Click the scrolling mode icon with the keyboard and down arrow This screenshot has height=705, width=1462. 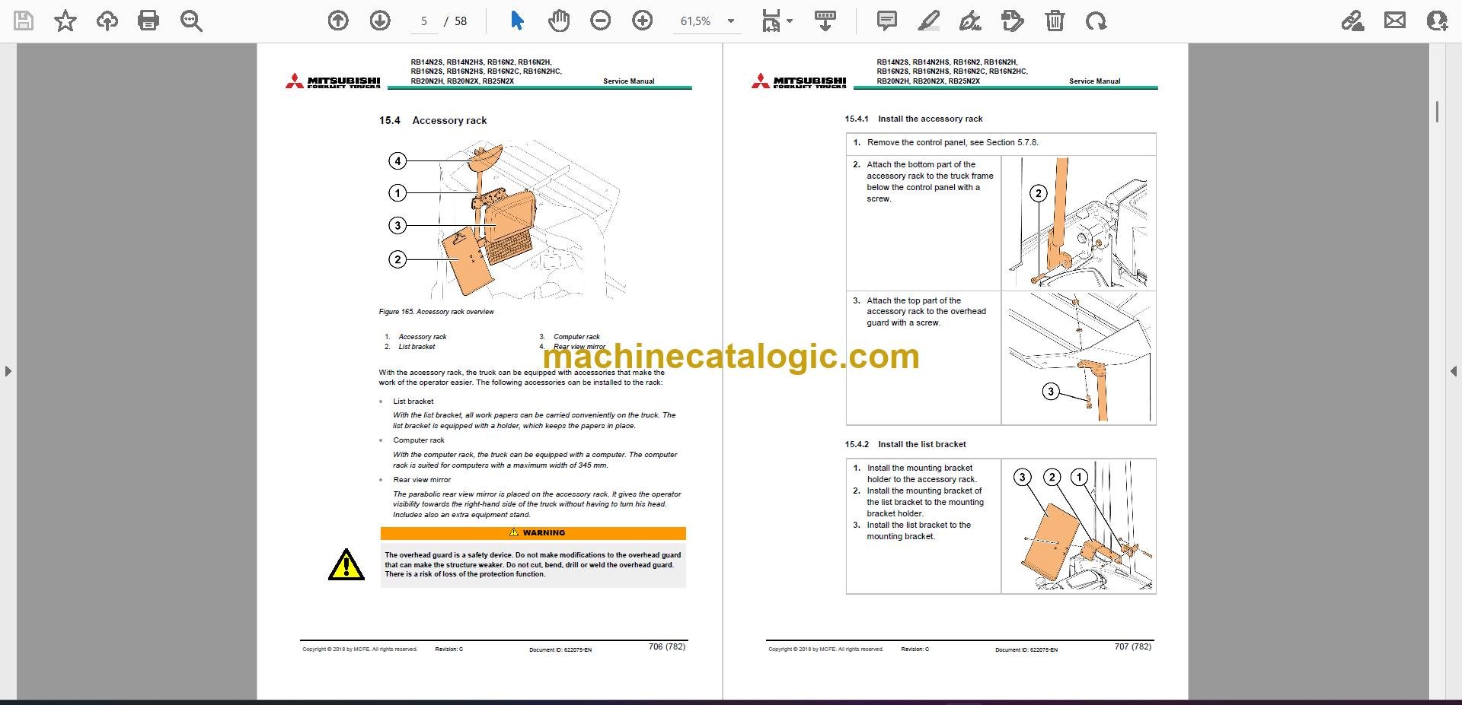pos(825,21)
